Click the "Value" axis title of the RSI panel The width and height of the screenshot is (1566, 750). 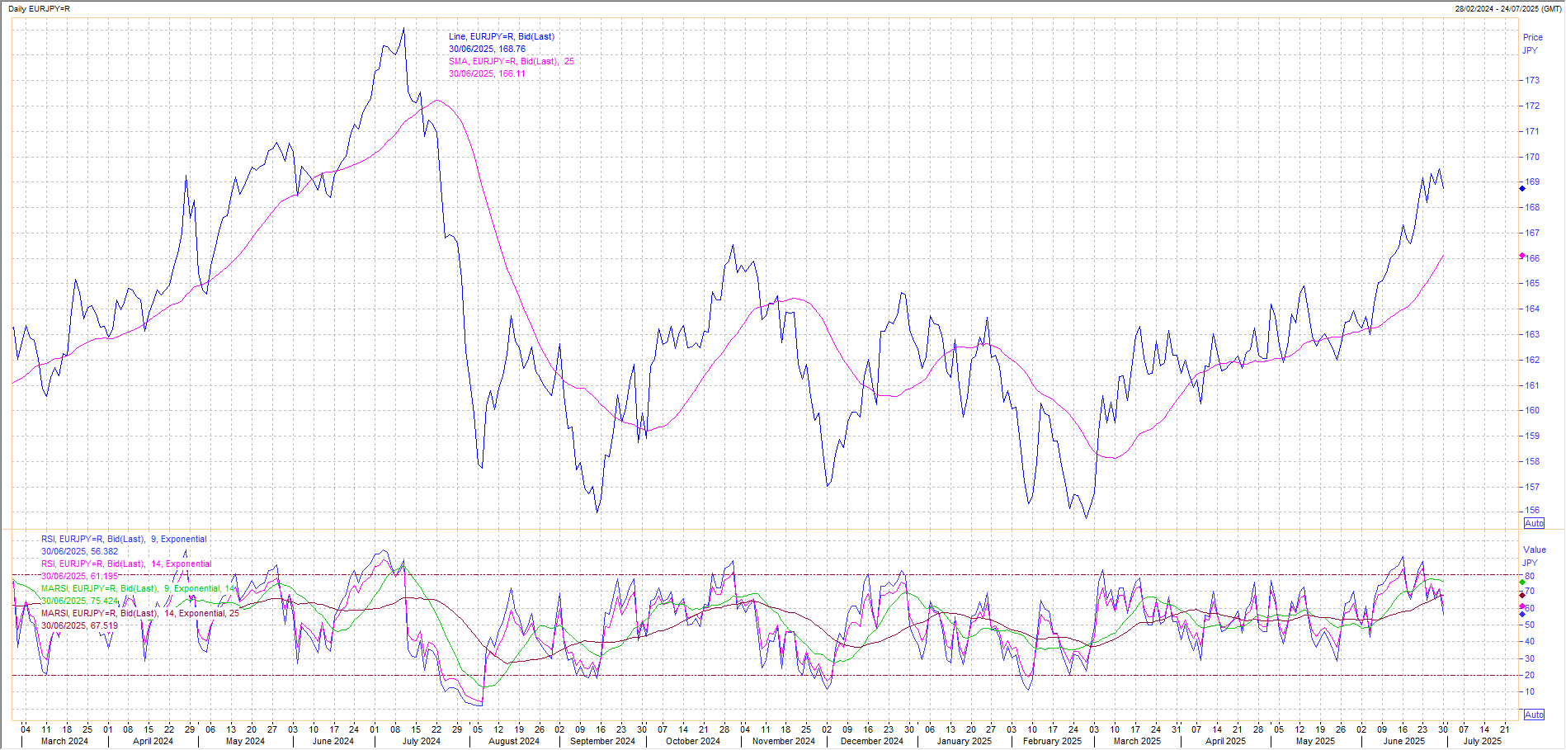[x=1535, y=550]
